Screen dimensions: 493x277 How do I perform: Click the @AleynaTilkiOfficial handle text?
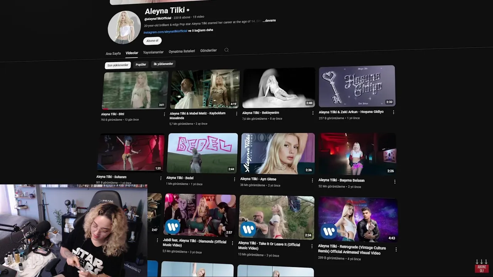click(x=158, y=19)
